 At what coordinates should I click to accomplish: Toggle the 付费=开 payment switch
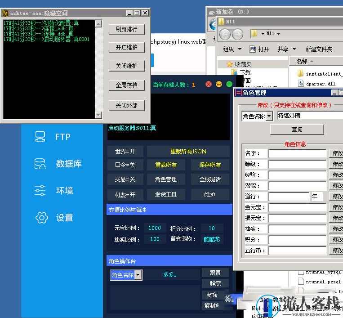[x=125, y=195]
